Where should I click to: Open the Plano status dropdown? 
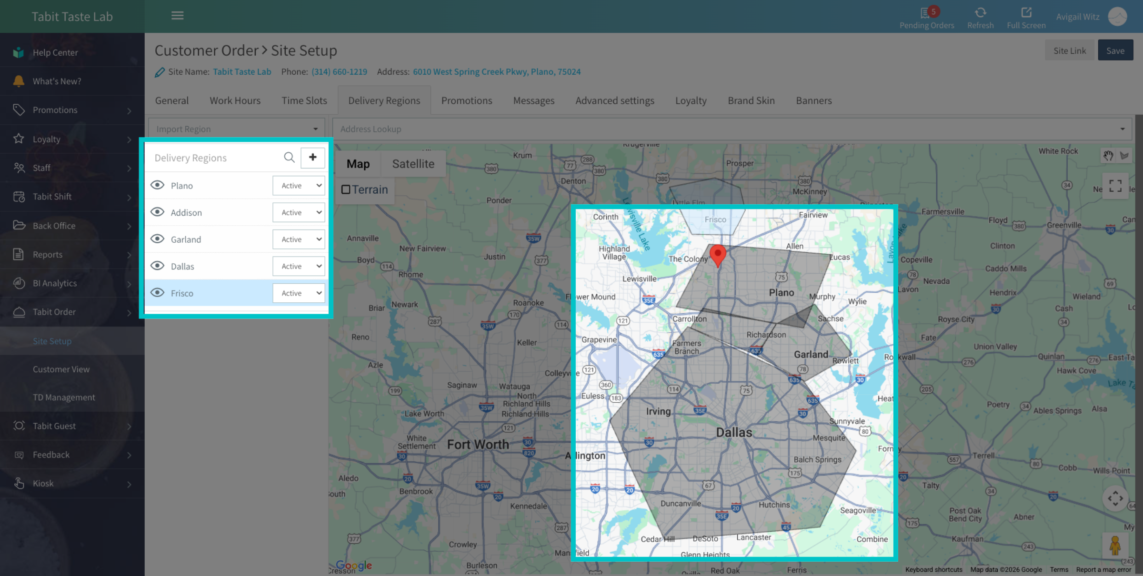[299, 186]
